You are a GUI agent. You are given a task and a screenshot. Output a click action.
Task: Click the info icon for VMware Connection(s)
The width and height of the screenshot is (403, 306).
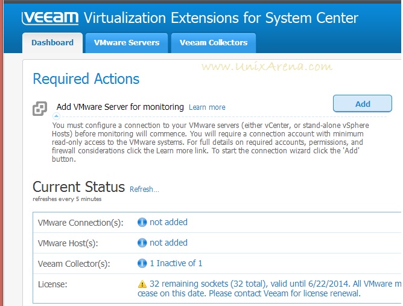pyautogui.click(x=142, y=222)
